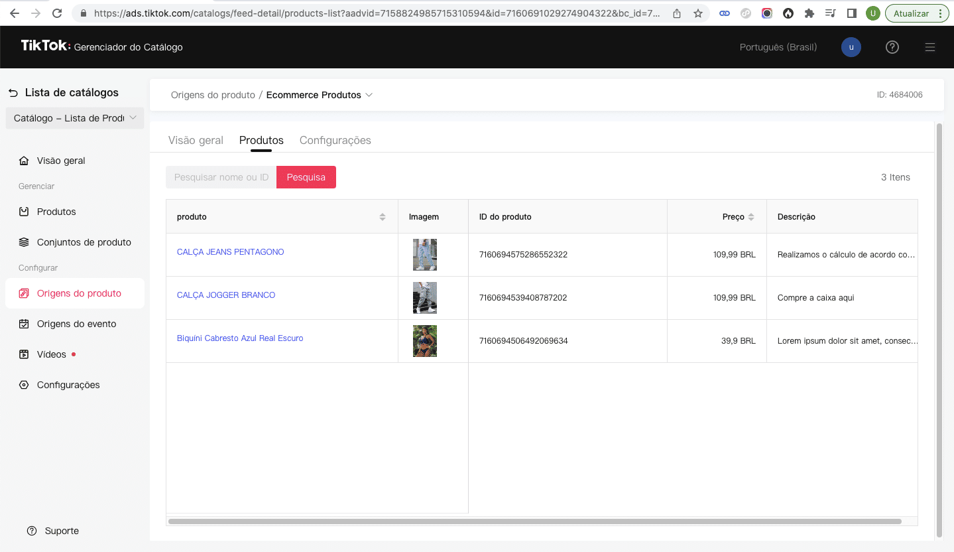Screen dimensions: 954x552
Task: Open the browser extensions puzzle icon
Action: pos(809,13)
